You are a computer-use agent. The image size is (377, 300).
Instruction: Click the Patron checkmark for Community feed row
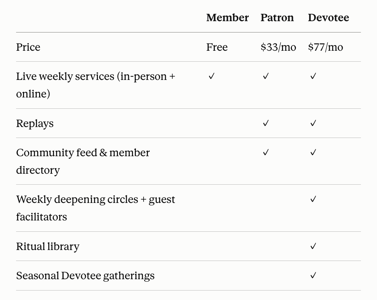click(266, 152)
